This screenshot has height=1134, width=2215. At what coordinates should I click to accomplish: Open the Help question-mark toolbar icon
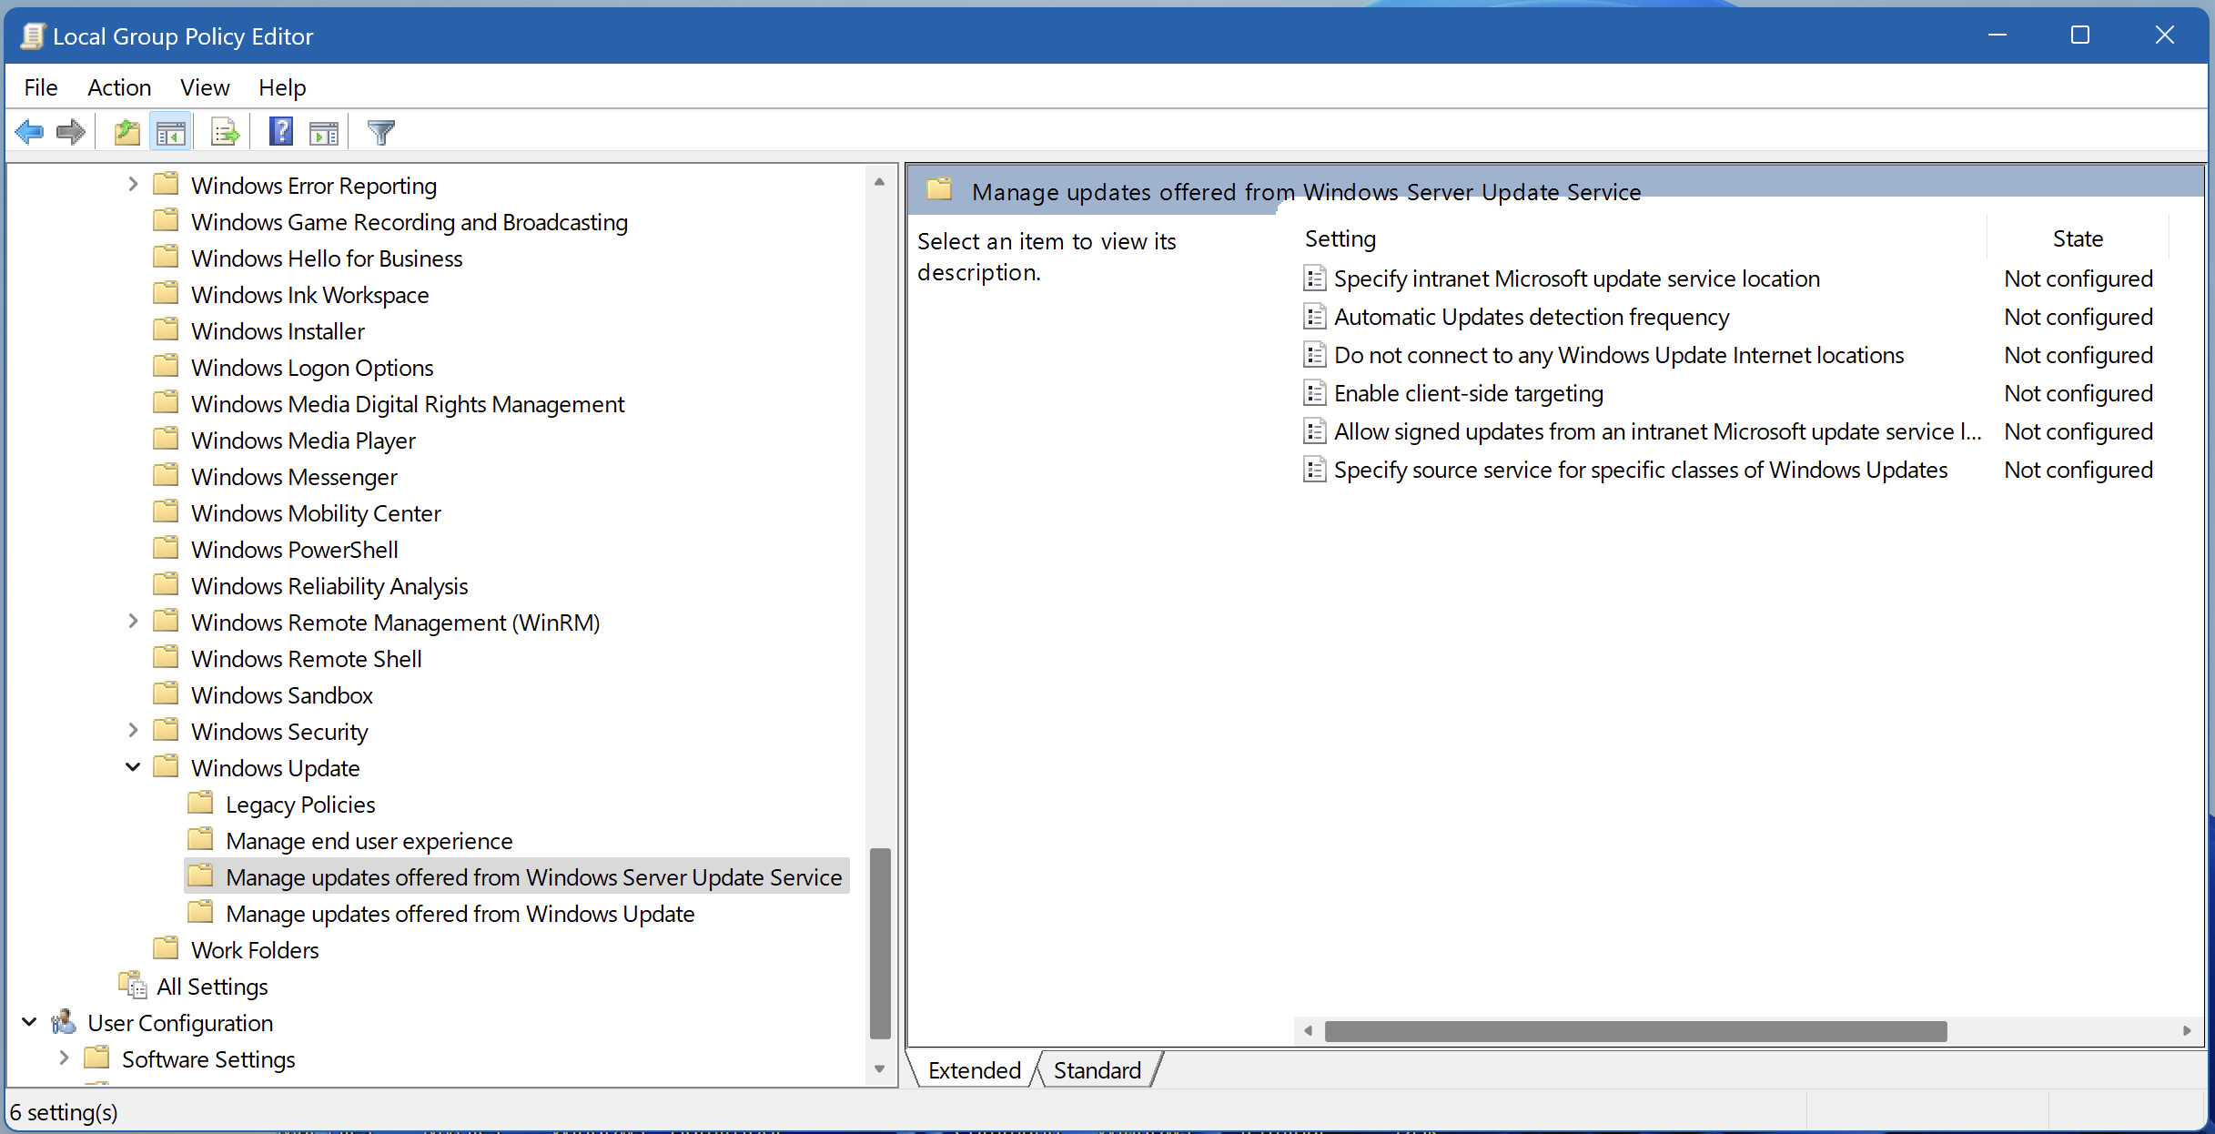tap(281, 133)
